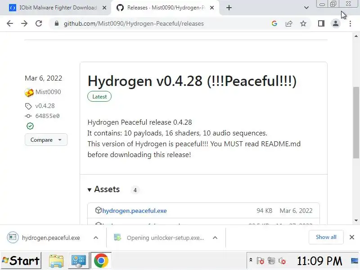The height and width of the screenshot is (270, 360).
Task: Expand options for unlocker-setup.exe download
Action: tap(215, 238)
